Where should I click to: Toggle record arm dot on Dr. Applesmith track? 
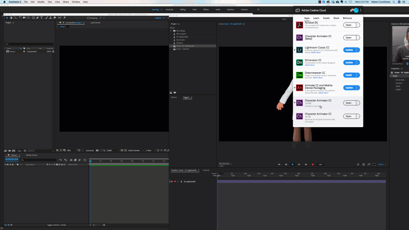tap(175, 181)
